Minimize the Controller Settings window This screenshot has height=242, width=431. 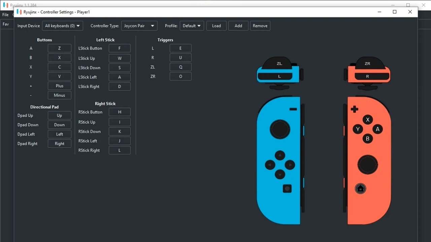pyautogui.click(x=379, y=12)
